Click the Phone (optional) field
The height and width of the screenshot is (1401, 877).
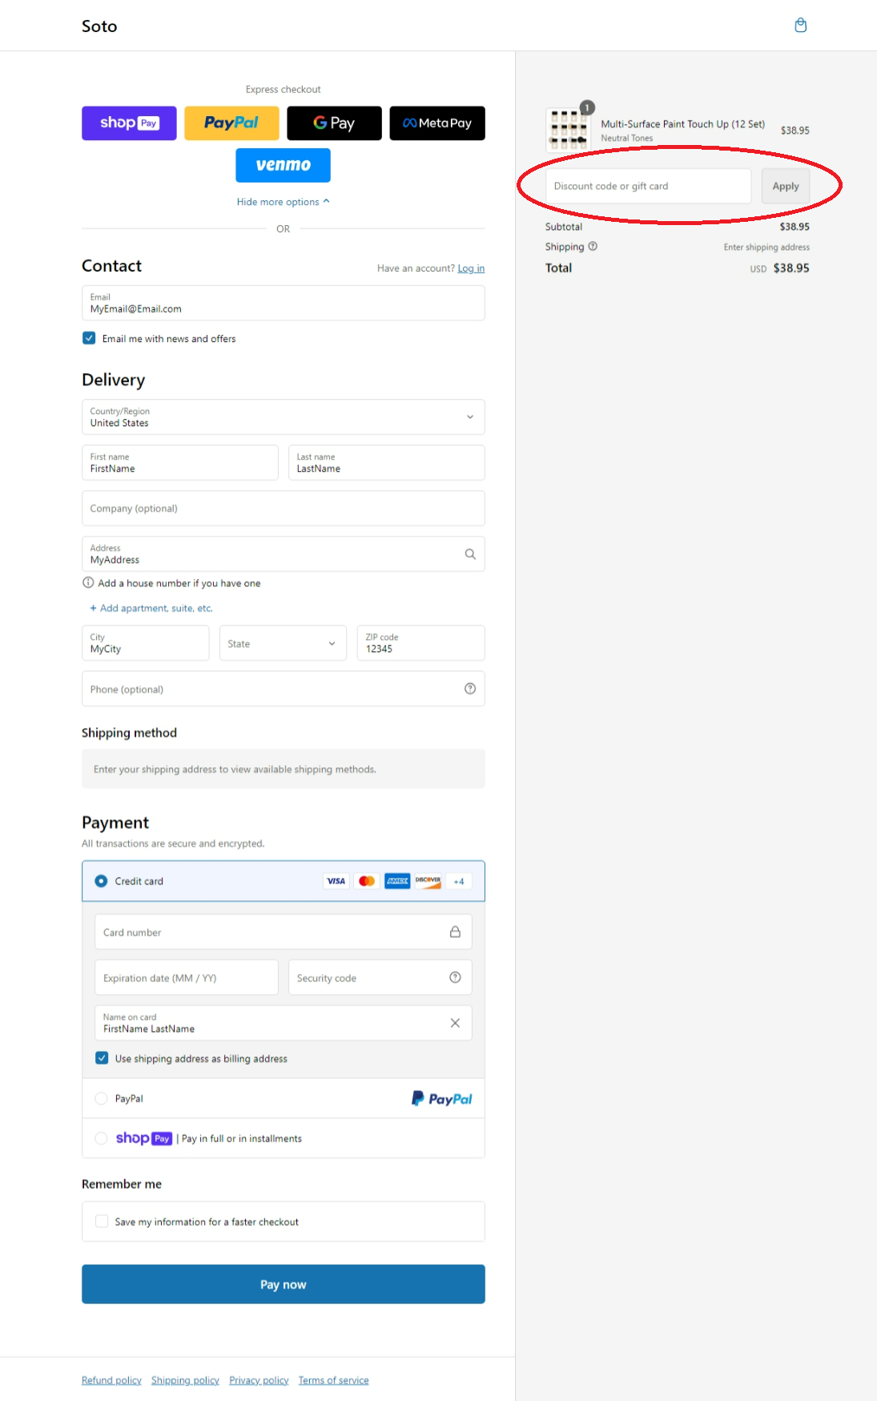[284, 689]
